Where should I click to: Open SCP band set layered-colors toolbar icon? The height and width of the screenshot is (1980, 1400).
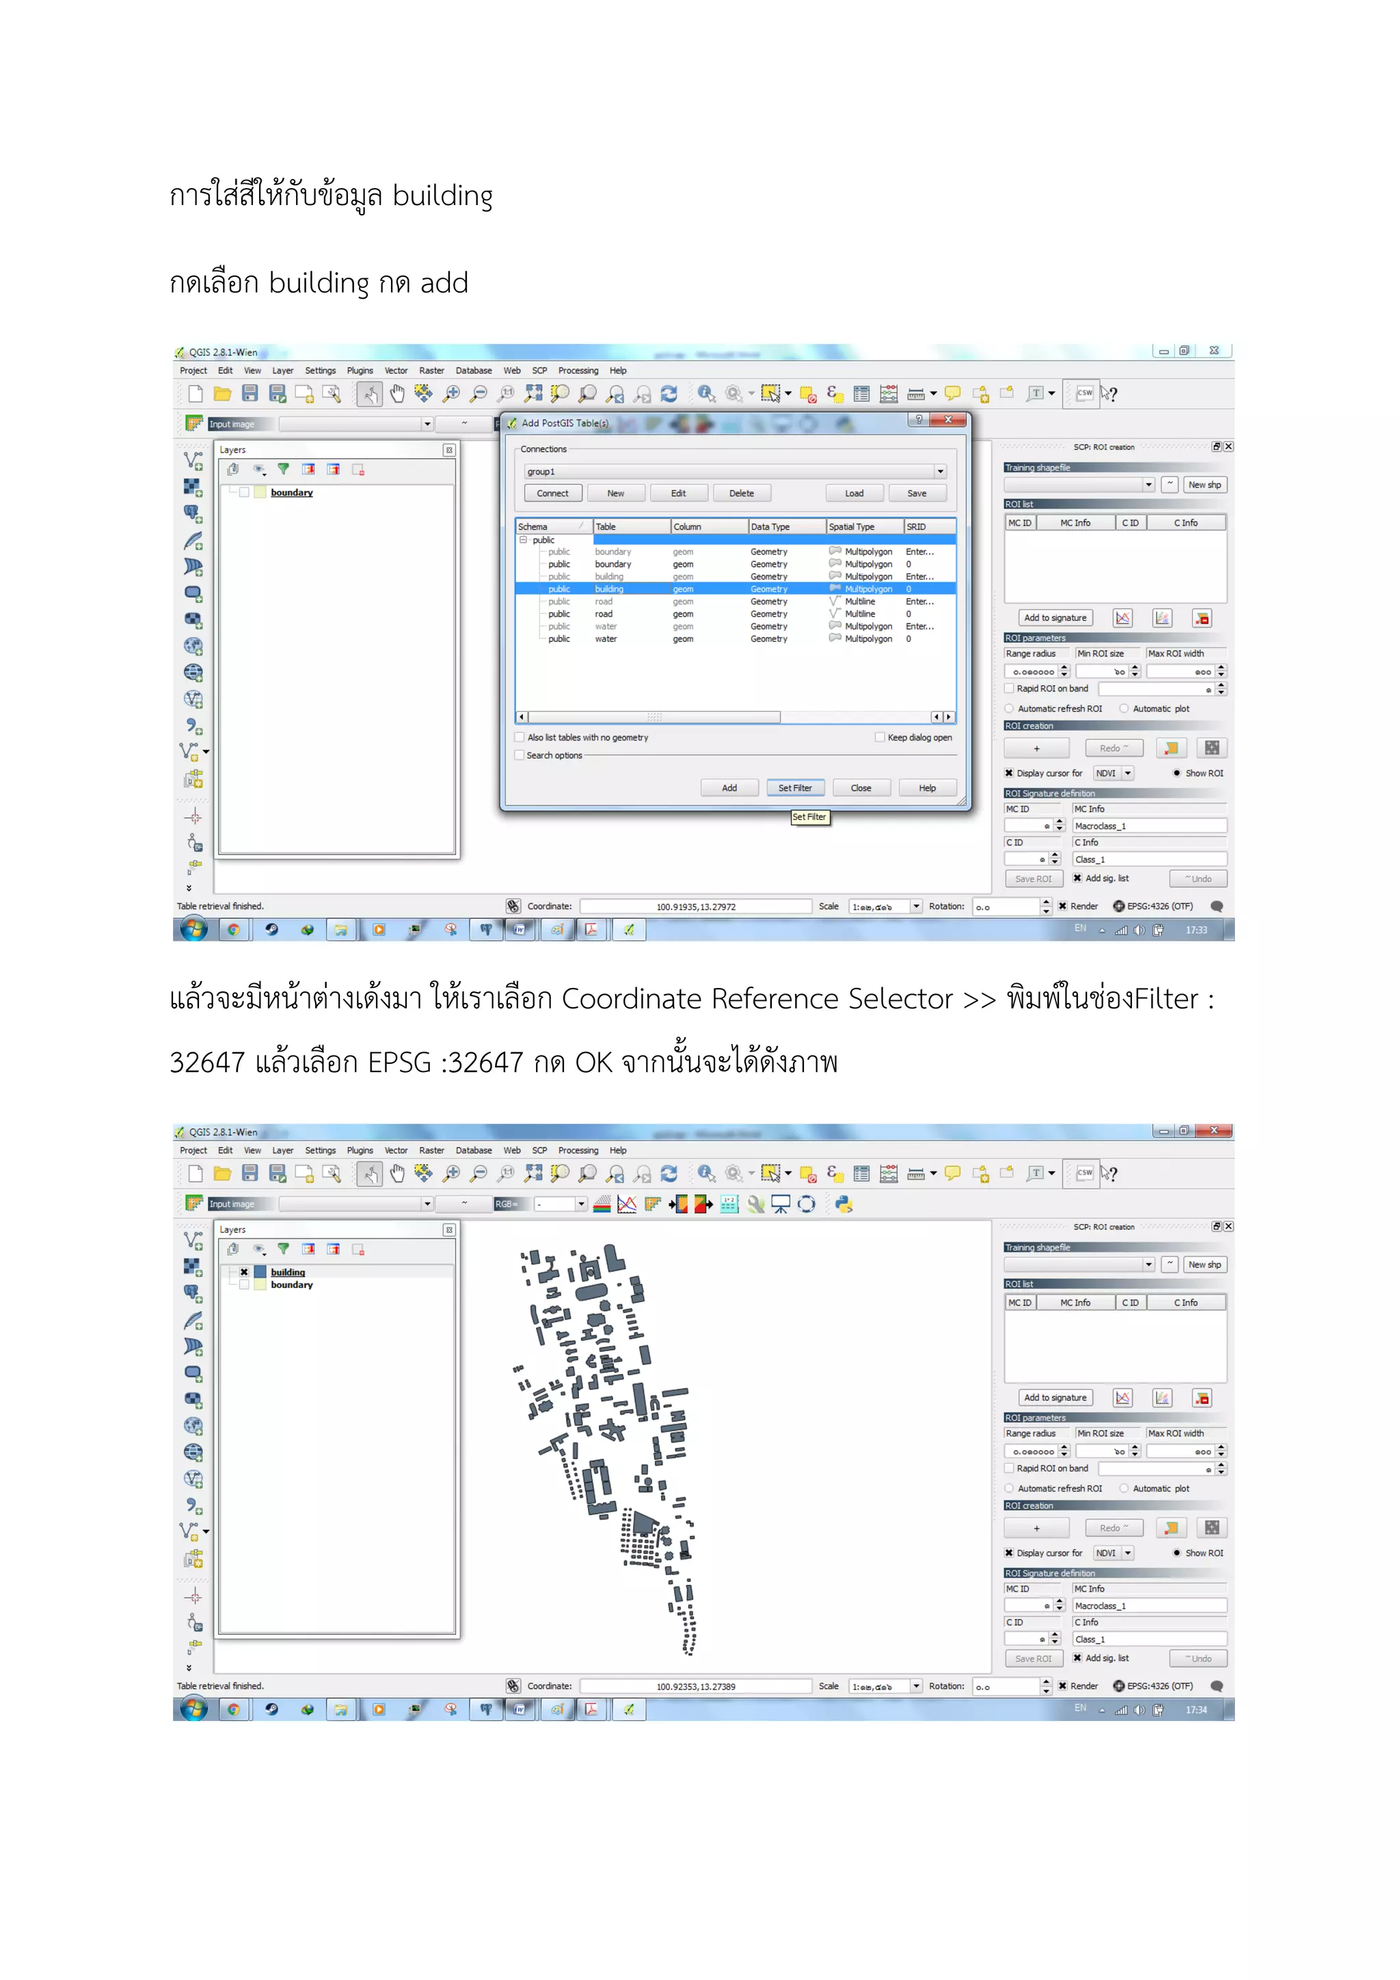pyautogui.click(x=602, y=1205)
